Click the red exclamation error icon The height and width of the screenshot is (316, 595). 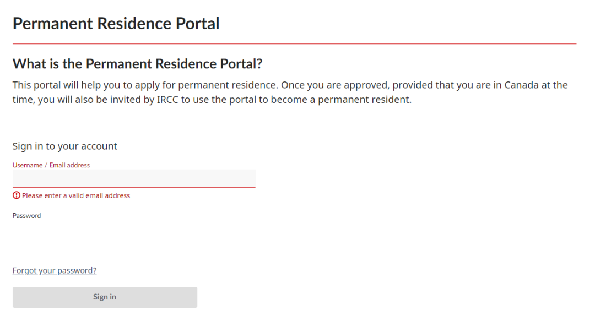tap(17, 195)
